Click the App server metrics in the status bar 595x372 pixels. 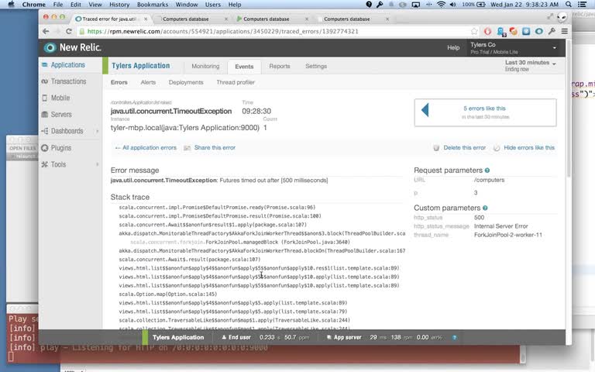point(384,337)
